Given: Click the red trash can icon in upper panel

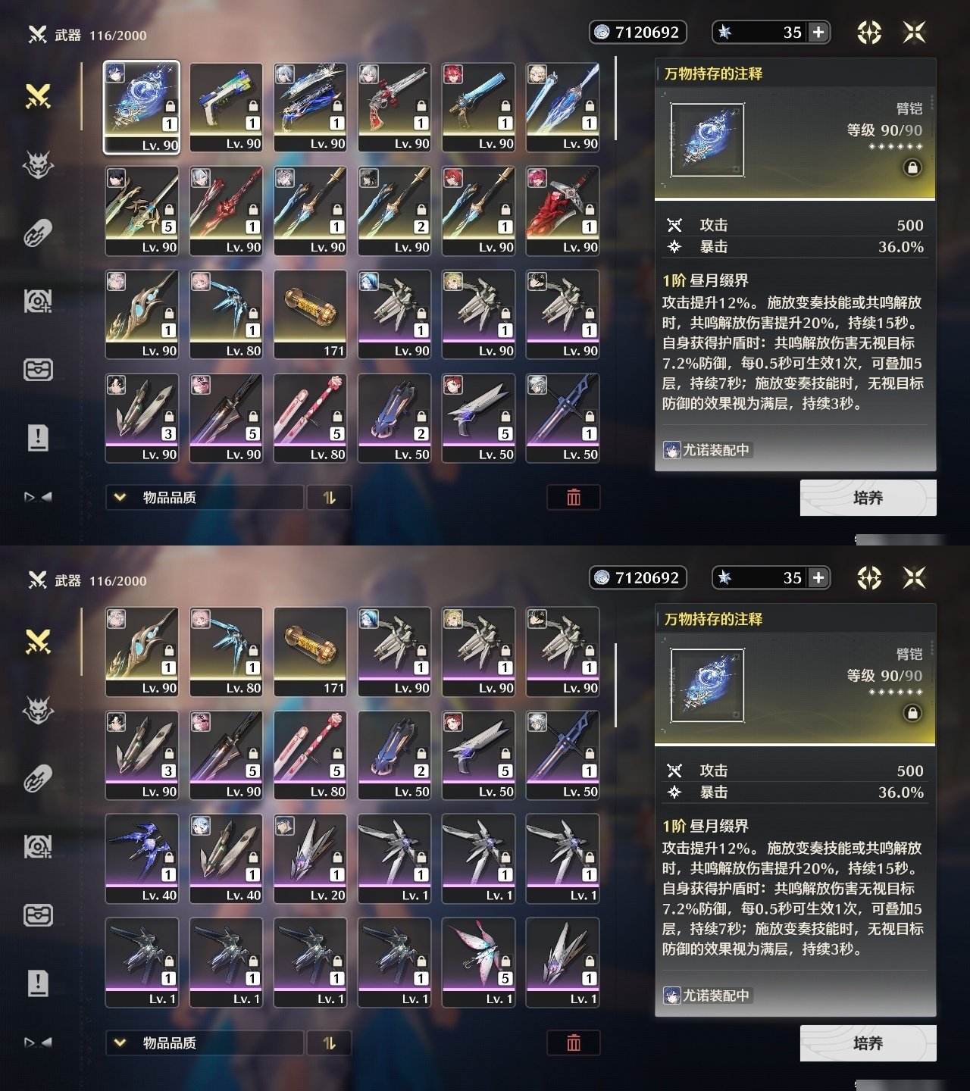Looking at the screenshot, I should [x=574, y=497].
